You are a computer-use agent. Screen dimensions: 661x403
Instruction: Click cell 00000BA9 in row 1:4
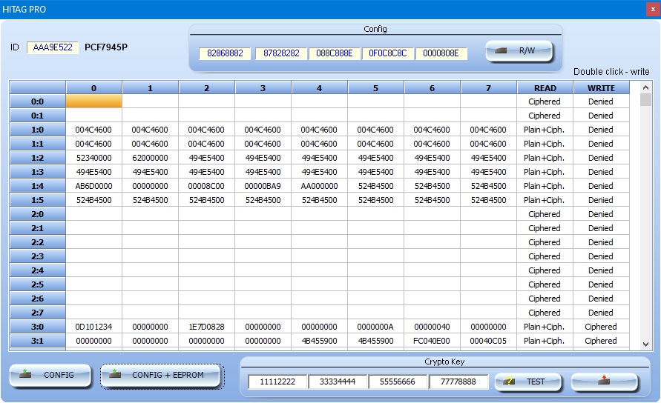(263, 186)
